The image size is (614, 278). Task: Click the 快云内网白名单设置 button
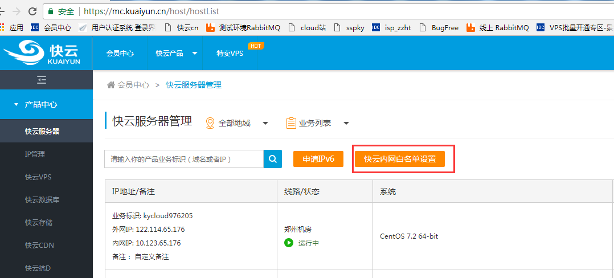click(x=399, y=159)
